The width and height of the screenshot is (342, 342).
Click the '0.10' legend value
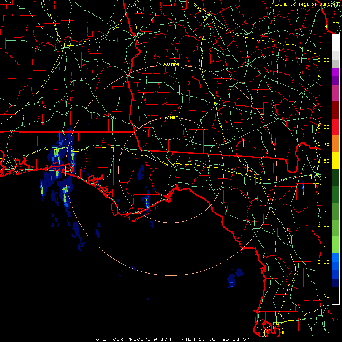pos(323,262)
